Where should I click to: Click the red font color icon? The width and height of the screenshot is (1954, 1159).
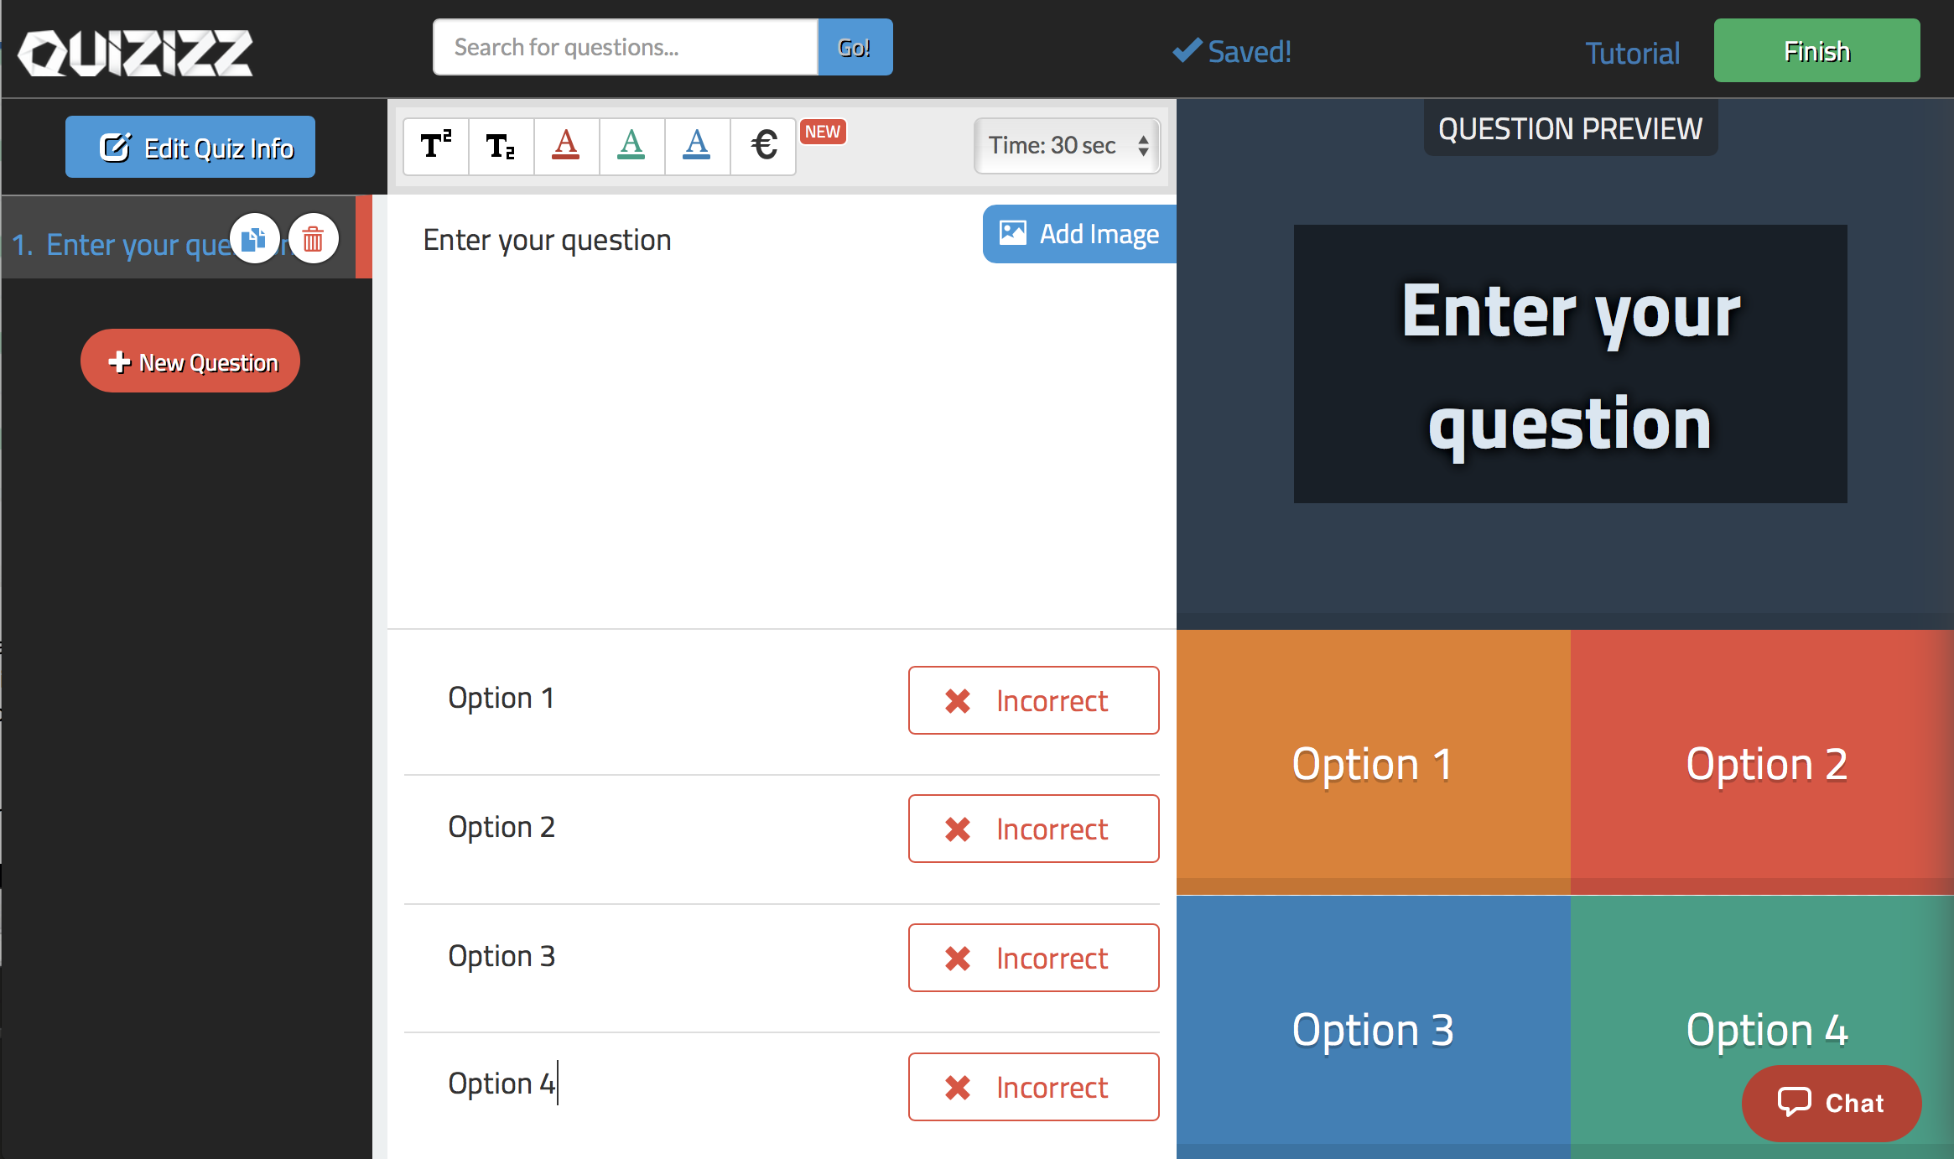coord(567,143)
